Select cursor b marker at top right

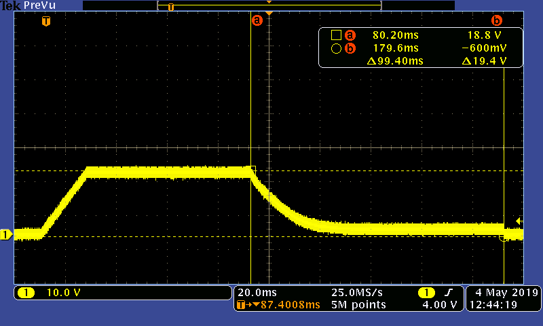coord(496,20)
